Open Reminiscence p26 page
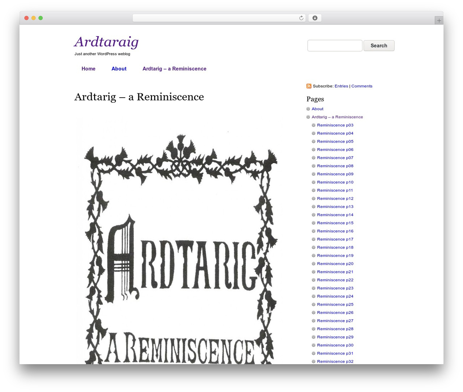Viewport: 463px width, 392px height. click(x=335, y=313)
